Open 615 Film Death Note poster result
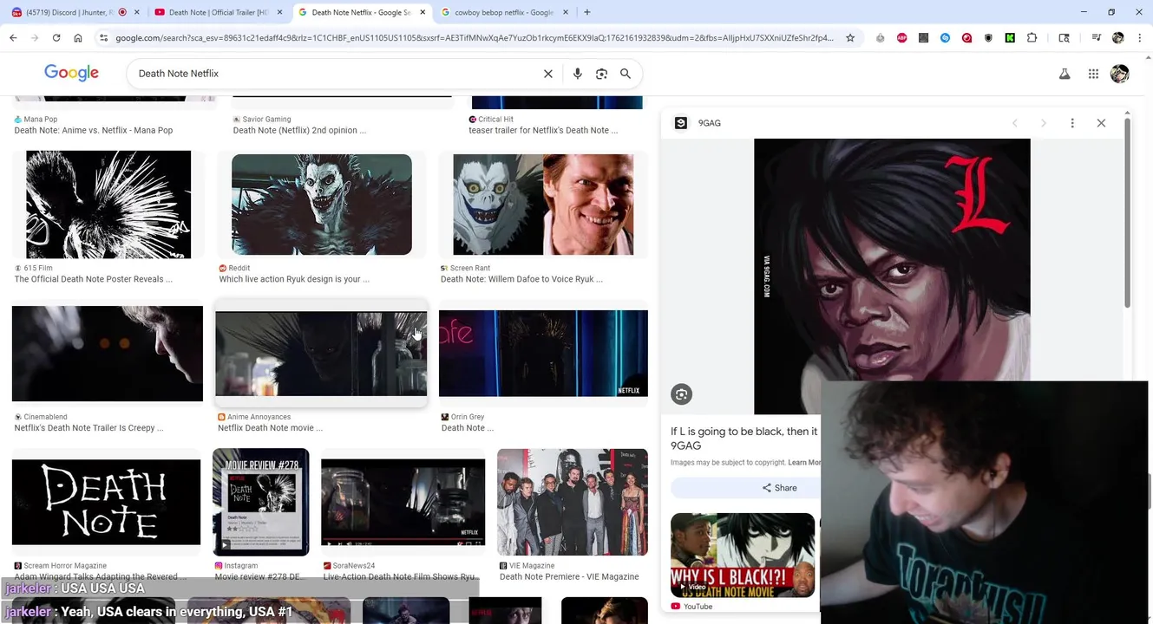Image resolution: width=1153 pixels, height=624 pixels. click(108, 205)
